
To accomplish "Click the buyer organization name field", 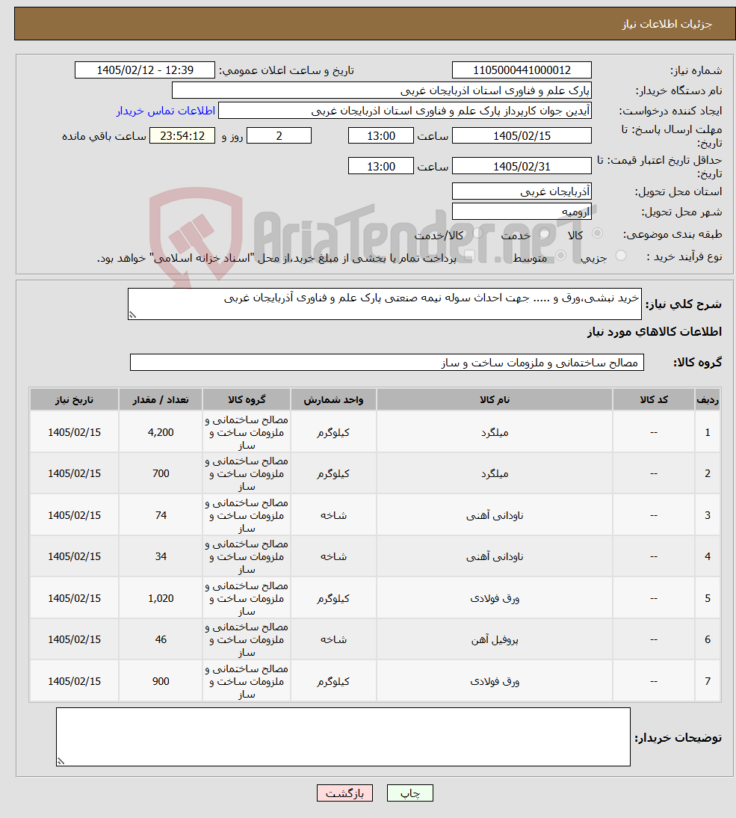I will pyautogui.click(x=382, y=90).
